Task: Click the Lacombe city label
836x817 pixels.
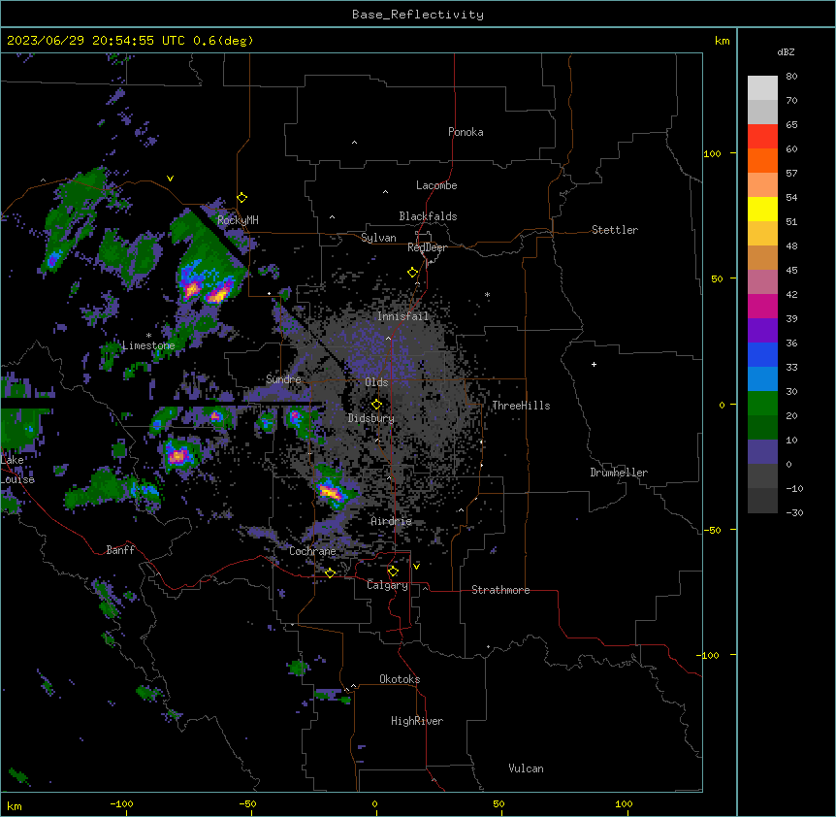Action: pyautogui.click(x=436, y=185)
